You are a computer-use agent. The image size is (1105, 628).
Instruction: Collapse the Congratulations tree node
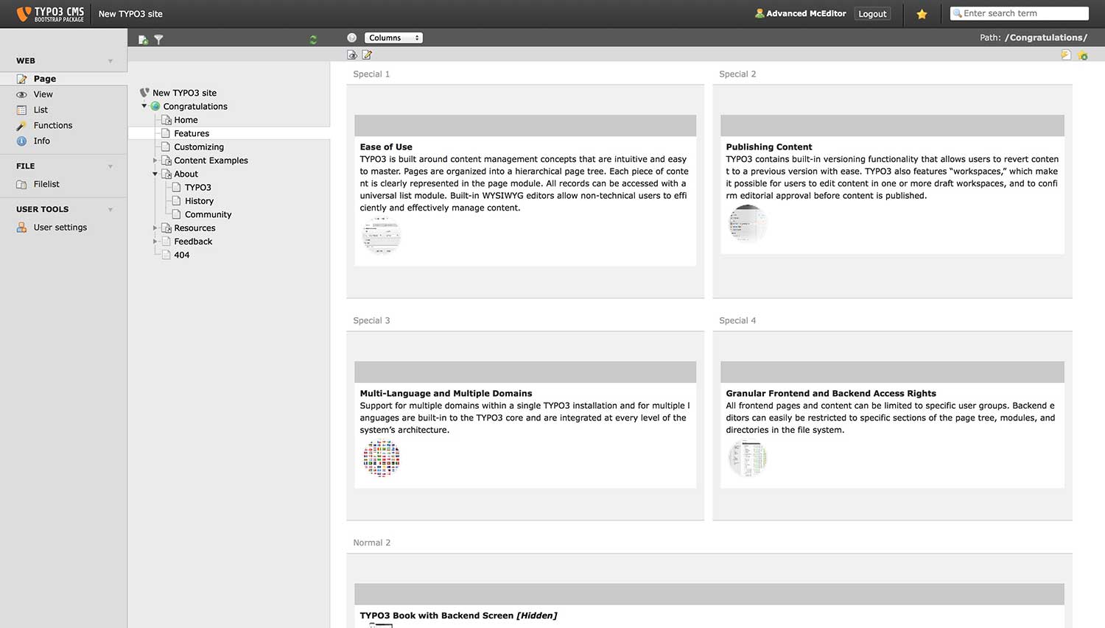(x=144, y=106)
